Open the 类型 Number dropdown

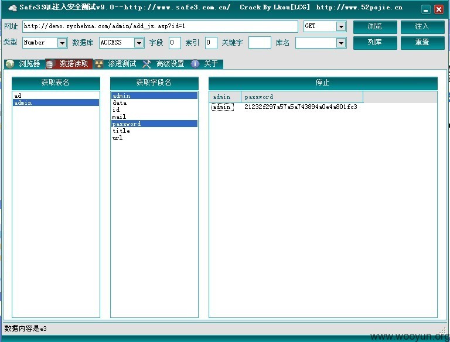pos(62,43)
